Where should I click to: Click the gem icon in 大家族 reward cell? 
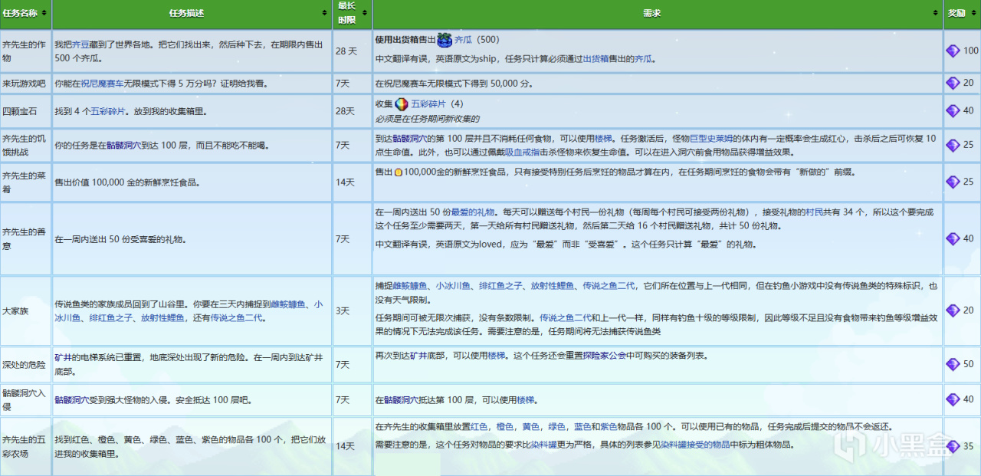click(953, 310)
